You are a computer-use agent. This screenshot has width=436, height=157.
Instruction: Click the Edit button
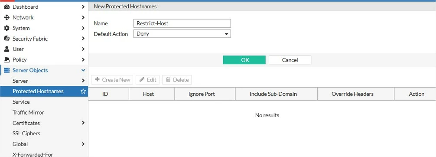pos(147,80)
